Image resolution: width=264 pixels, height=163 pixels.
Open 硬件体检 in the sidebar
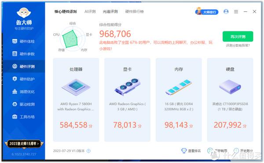(23, 41)
